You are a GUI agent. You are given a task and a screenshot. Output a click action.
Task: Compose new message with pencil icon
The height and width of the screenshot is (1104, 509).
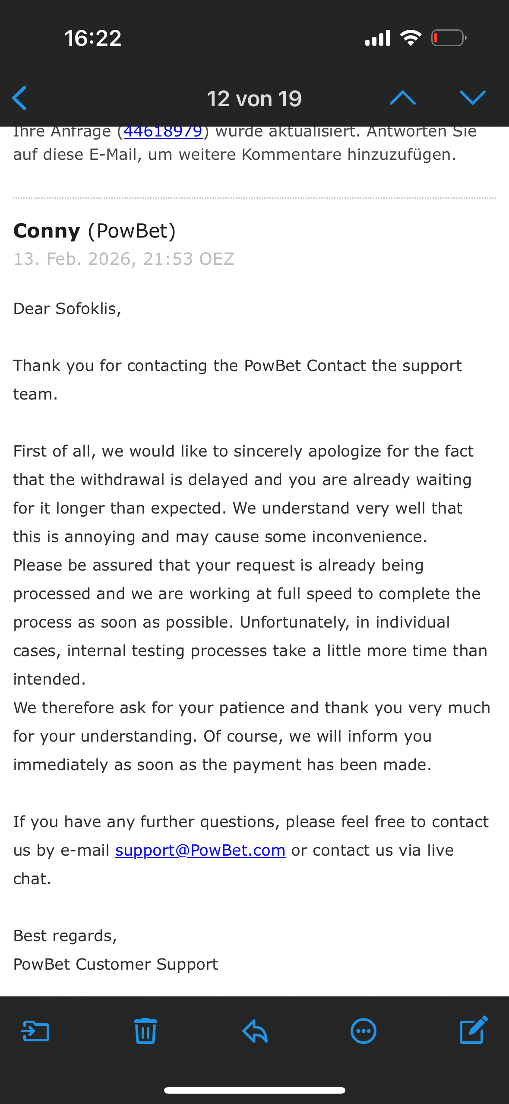[474, 1031]
